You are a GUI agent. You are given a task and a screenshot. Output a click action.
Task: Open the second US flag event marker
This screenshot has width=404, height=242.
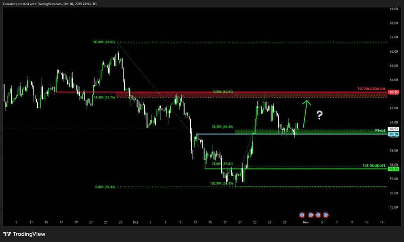tap(310, 215)
